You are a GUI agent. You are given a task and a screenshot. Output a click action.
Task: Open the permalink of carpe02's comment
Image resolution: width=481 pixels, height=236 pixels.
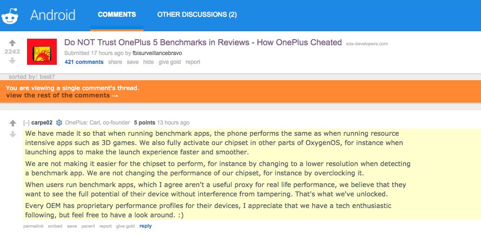(34, 226)
